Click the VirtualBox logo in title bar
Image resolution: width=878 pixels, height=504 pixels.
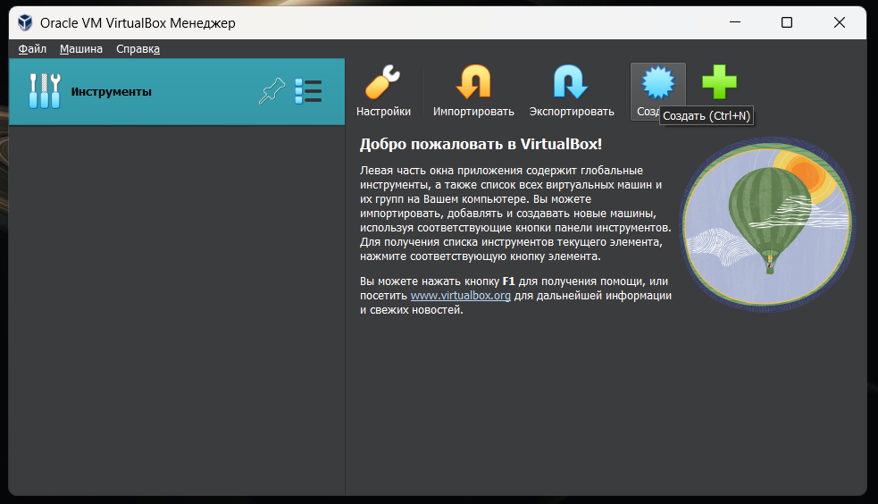[x=25, y=22]
